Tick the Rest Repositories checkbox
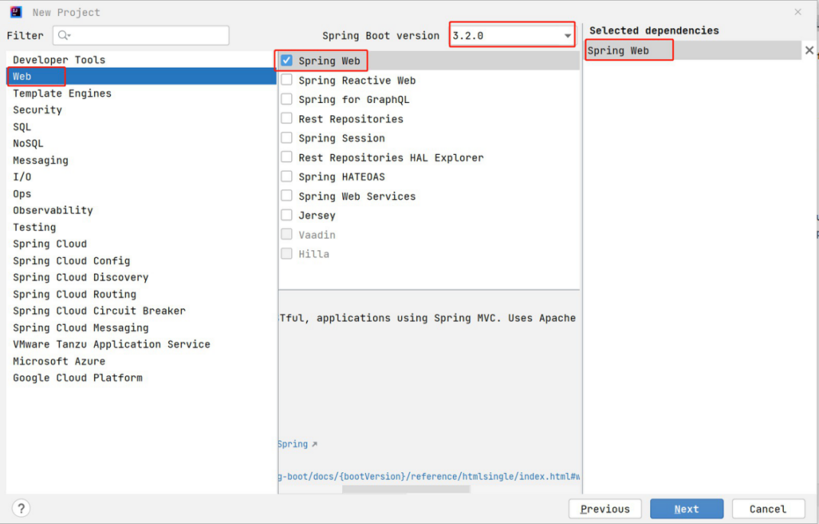The width and height of the screenshot is (819, 524). [286, 118]
